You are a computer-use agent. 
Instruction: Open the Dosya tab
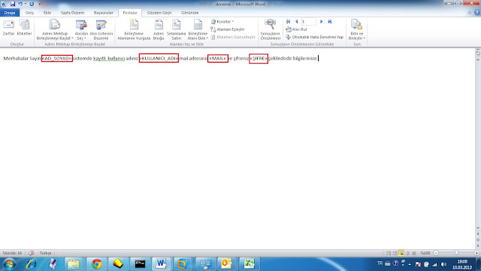(10, 13)
